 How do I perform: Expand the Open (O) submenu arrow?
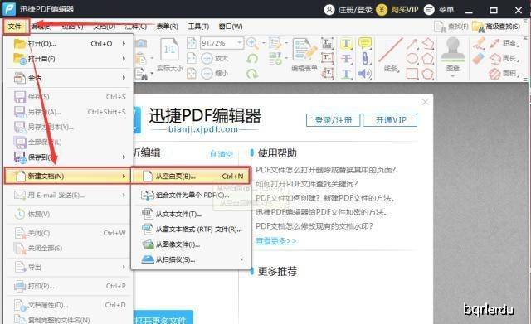tap(124, 44)
